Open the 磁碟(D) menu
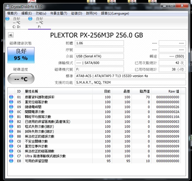 coord(76,13)
